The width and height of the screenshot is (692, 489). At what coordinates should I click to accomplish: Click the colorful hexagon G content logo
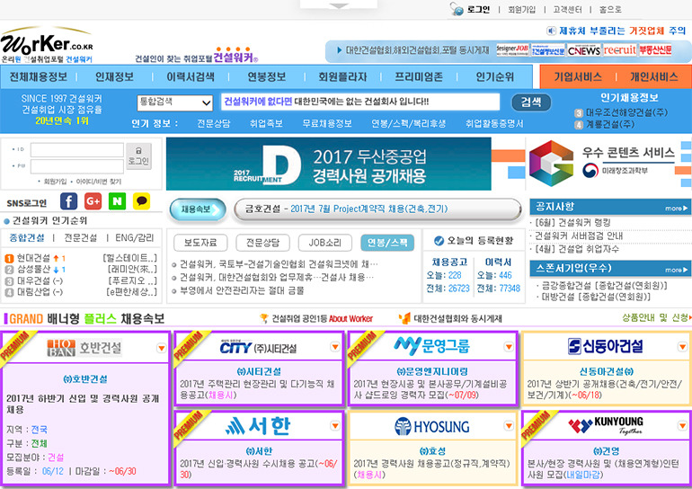click(551, 164)
